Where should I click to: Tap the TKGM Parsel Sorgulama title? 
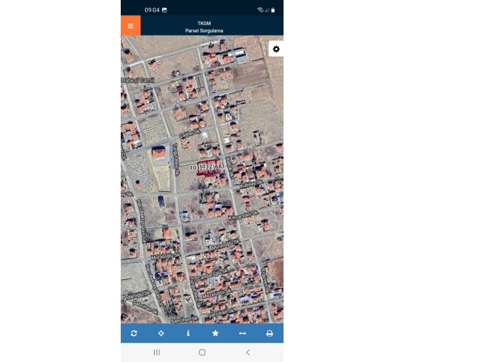204,27
